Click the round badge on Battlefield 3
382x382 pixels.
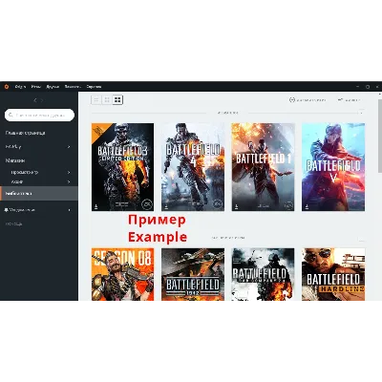coord(147,204)
